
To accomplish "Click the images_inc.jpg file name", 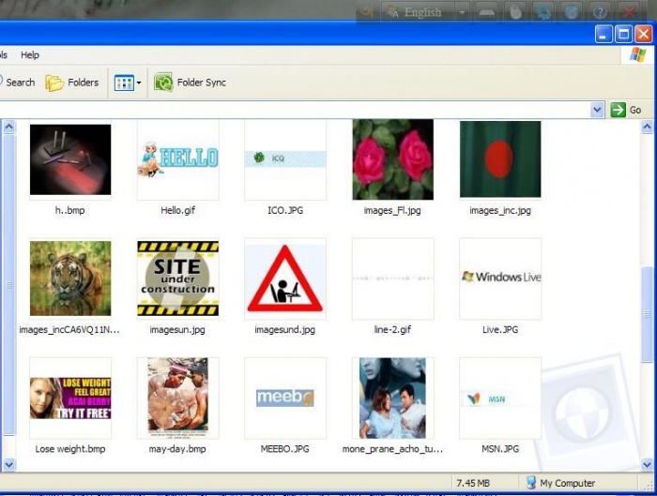I will [500, 211].
